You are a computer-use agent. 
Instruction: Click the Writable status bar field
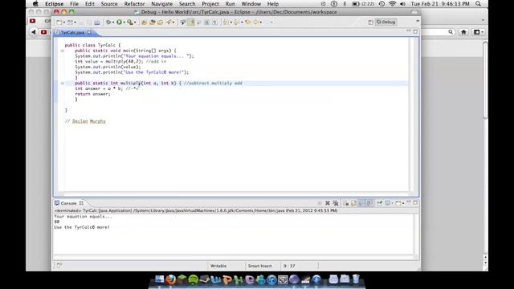218,266
